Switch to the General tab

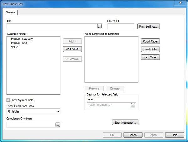11,12
